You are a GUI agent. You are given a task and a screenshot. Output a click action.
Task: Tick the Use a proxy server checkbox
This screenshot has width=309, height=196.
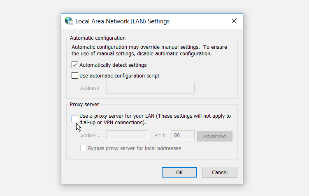[x=75, y=119]
